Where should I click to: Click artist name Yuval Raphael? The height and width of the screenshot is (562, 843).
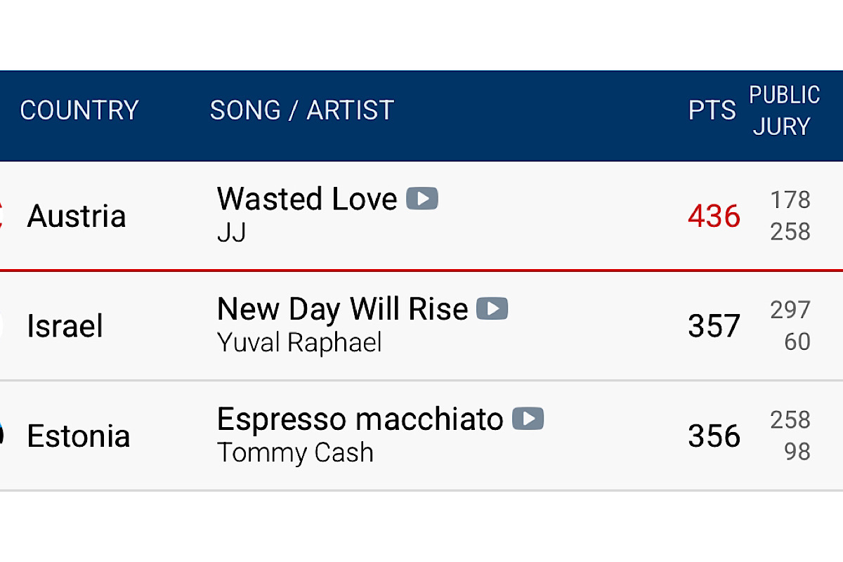299,343
